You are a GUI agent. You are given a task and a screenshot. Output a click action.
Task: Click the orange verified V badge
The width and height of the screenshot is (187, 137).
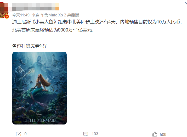[x=7, y=16]
